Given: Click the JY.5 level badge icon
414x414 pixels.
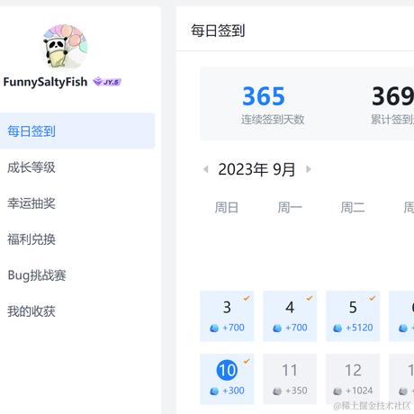Looking at the screenshot, I should point(107,82).
